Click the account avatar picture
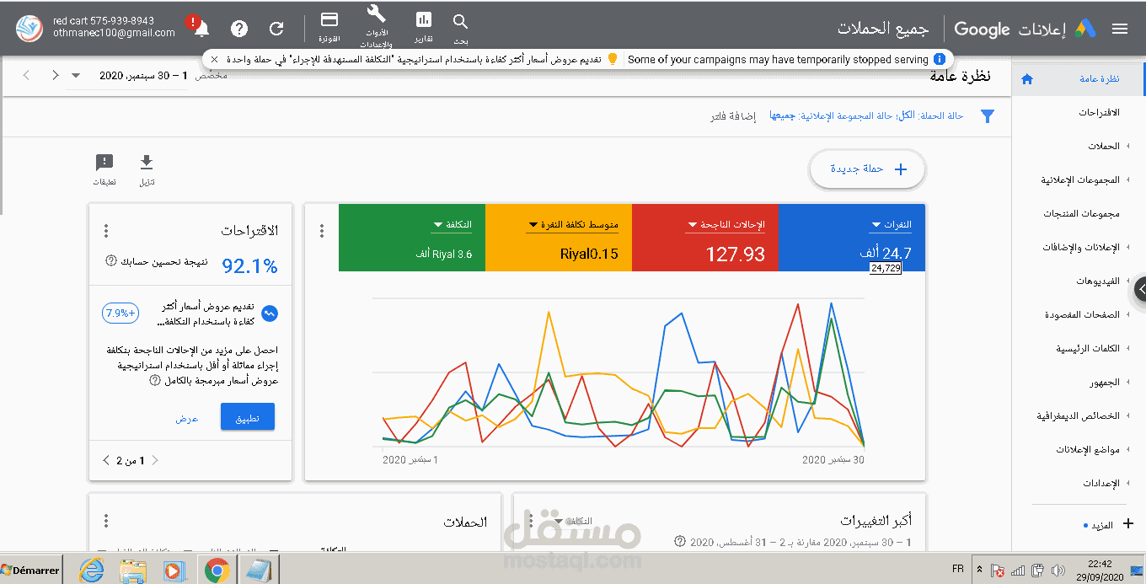Image resolution: width=1146 pixels, height=584 pixels. pos(29,28)
